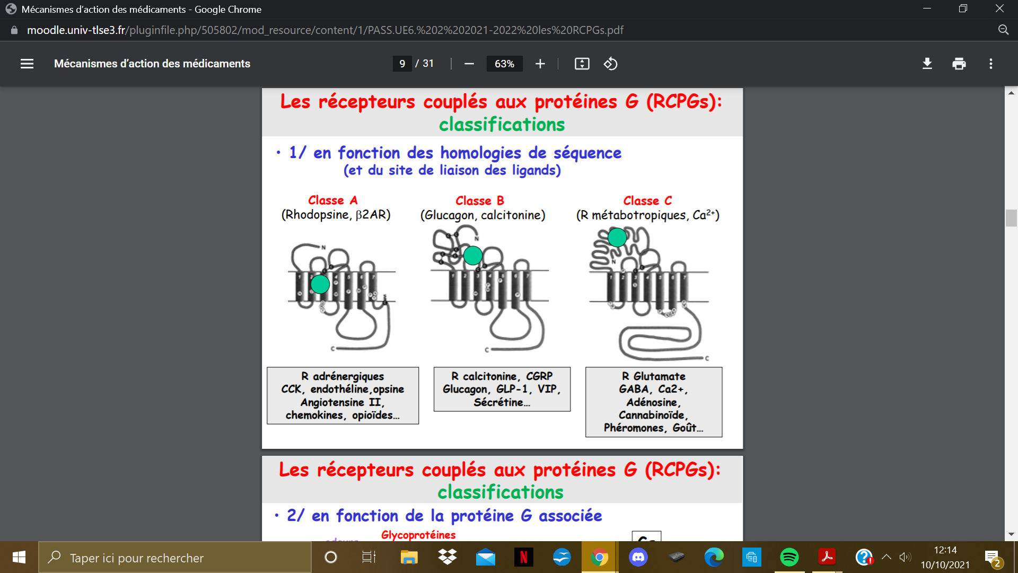Click the zoom out minus button

point(469,64)
